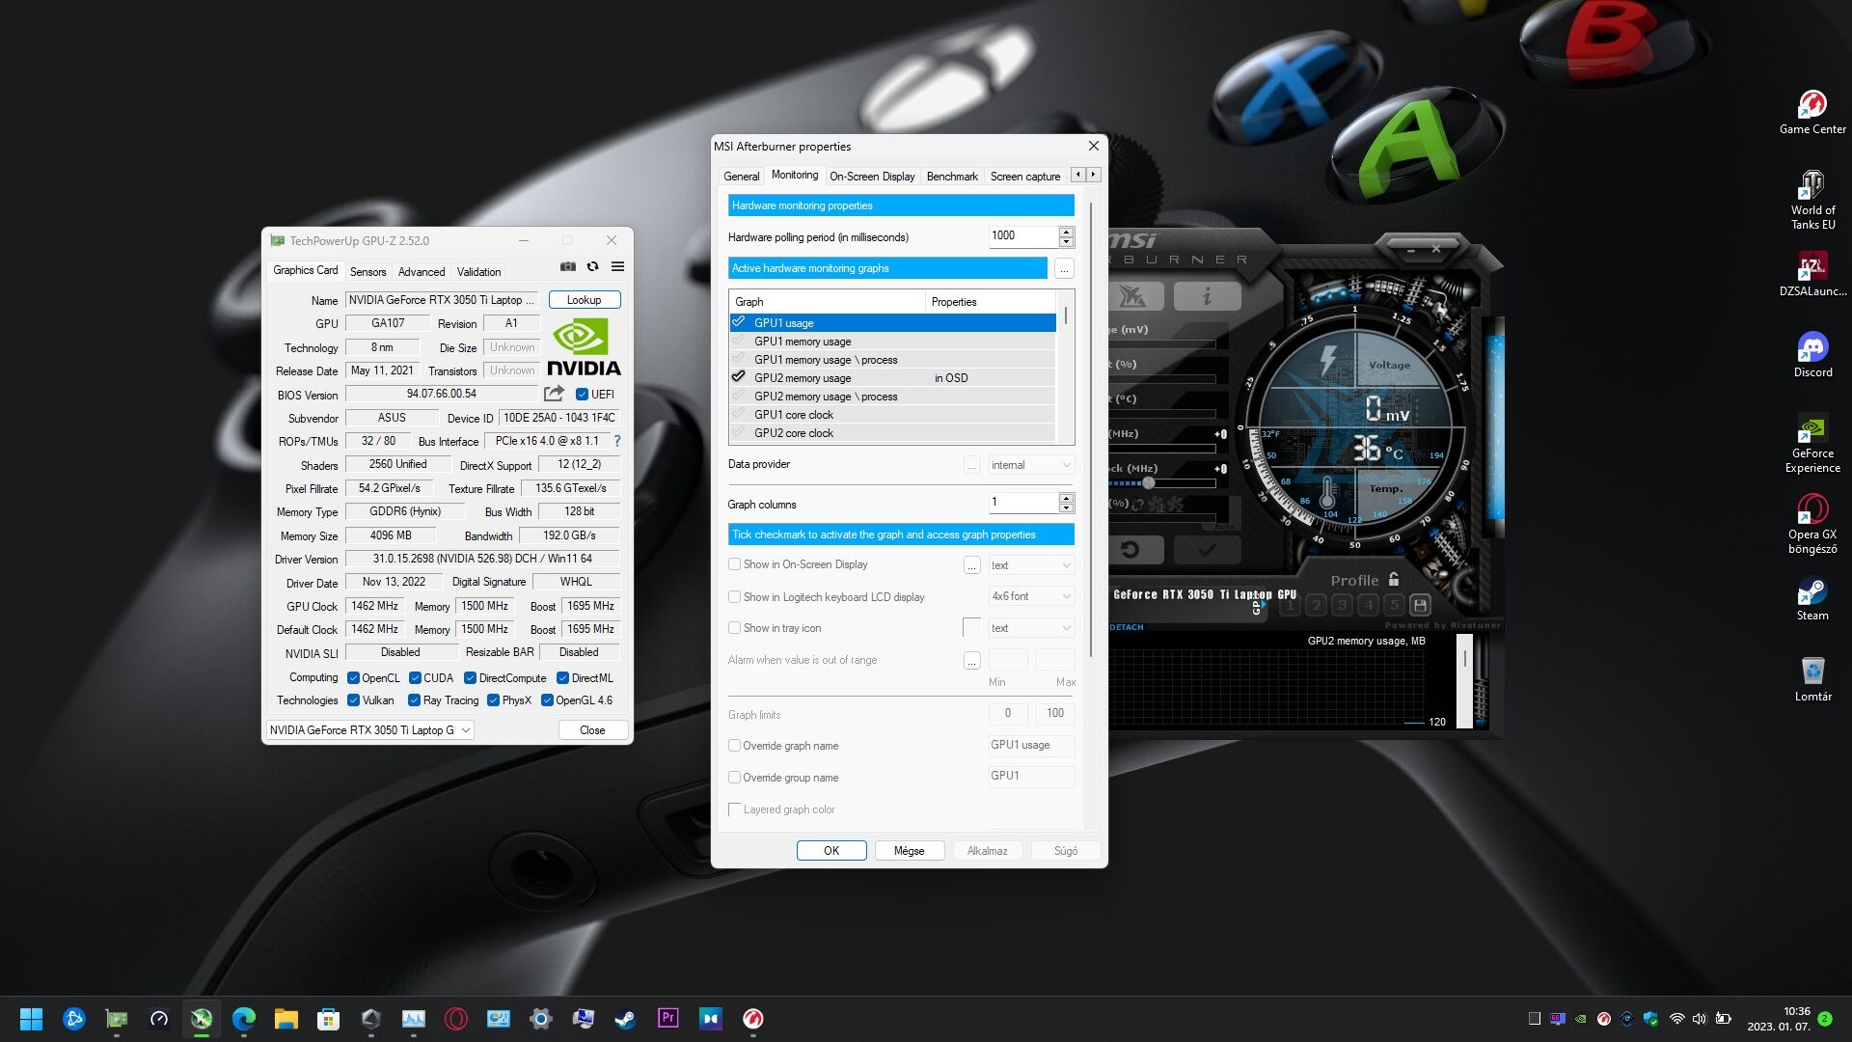
Task: Open Discord desktop shortcut
Action: 1812,355
